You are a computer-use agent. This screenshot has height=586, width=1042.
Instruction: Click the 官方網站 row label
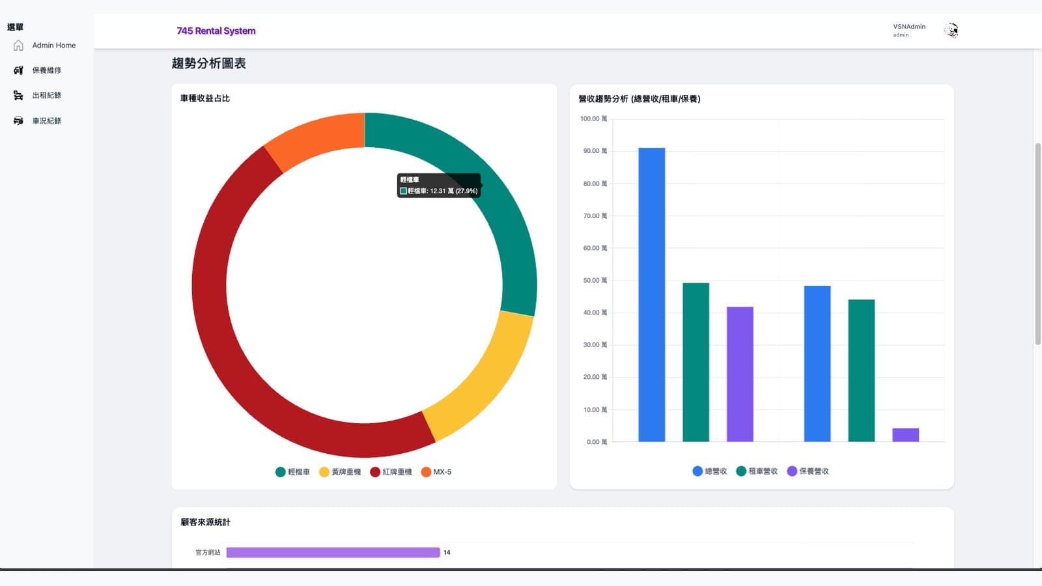point(208,553)
